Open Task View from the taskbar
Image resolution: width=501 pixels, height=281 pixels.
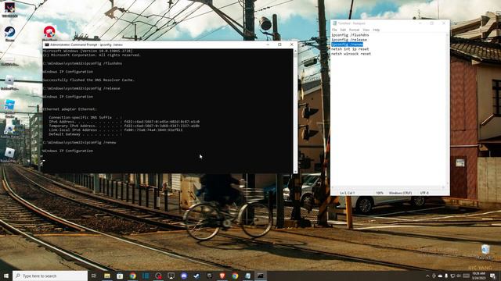tap(94, 276)
